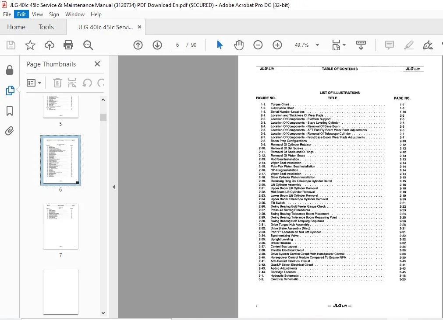Close the Page Thumbnails panel
The width and height of the screenshot is (443, 320).
(97, 64)
